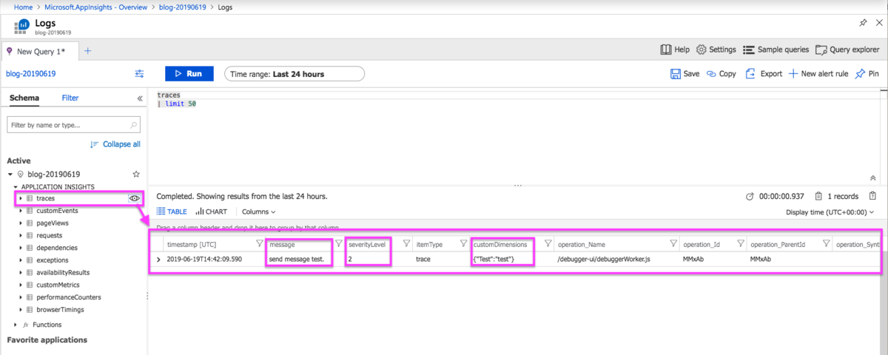Select browserTimings in schema tree

tap(60, 310)
